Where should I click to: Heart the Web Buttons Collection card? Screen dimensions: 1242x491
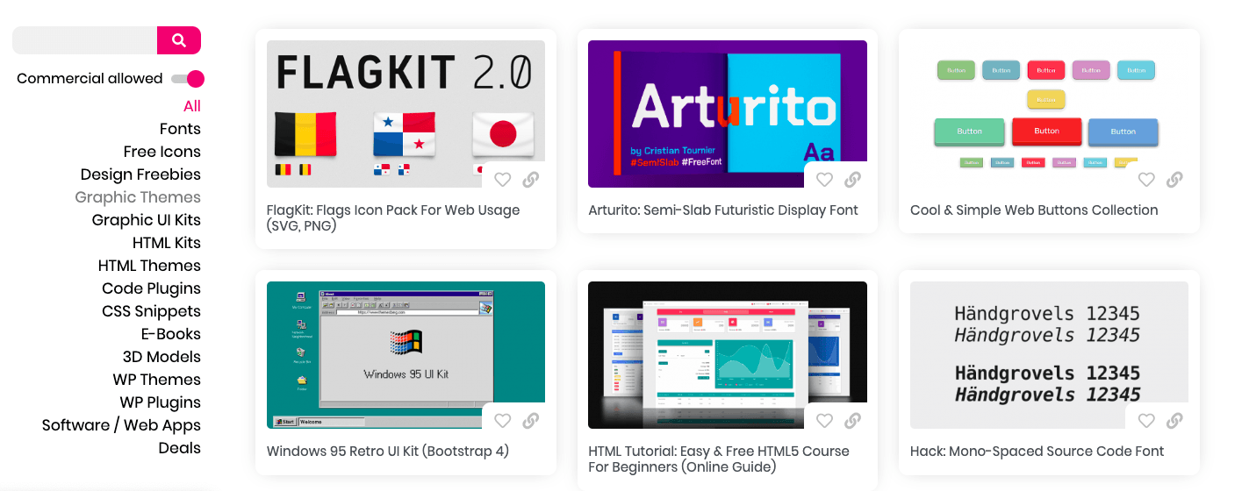[1146, 180]
